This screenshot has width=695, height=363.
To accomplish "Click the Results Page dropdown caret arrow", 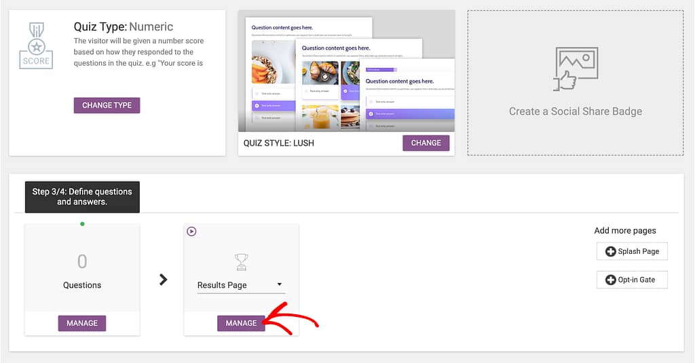I will click(279, 285).
